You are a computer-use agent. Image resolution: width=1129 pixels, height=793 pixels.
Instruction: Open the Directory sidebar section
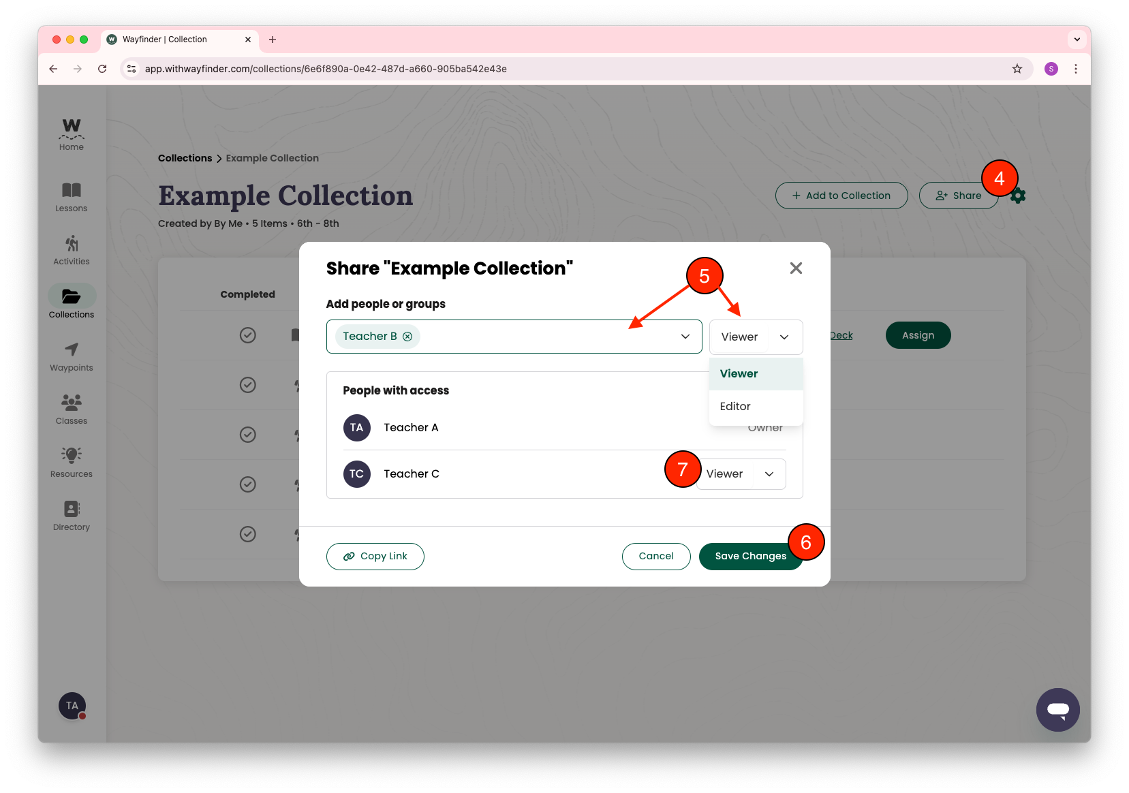click(72, 516)
